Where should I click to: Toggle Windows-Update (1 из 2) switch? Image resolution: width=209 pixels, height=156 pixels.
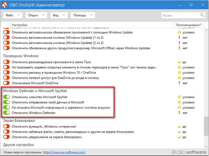[x=6, y=37]
